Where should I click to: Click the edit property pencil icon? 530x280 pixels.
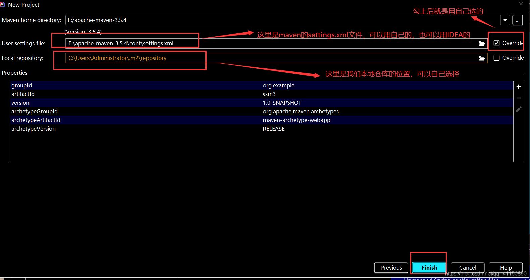pos(518,109)
